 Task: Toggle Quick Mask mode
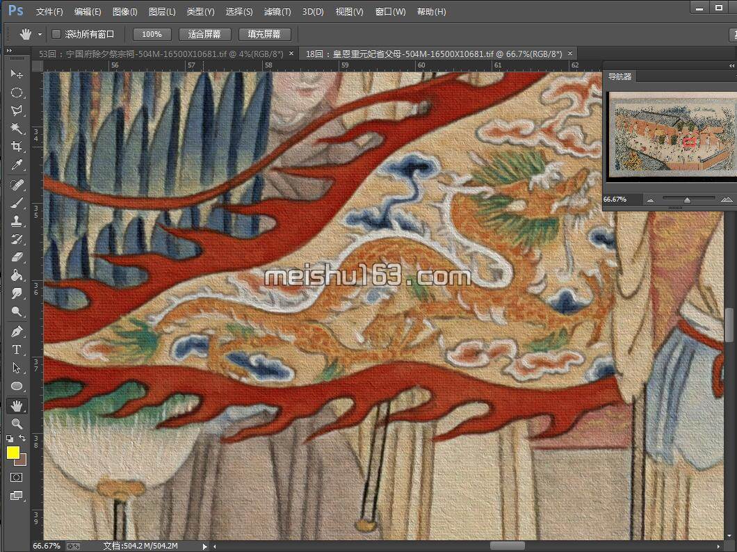point(17,478)
